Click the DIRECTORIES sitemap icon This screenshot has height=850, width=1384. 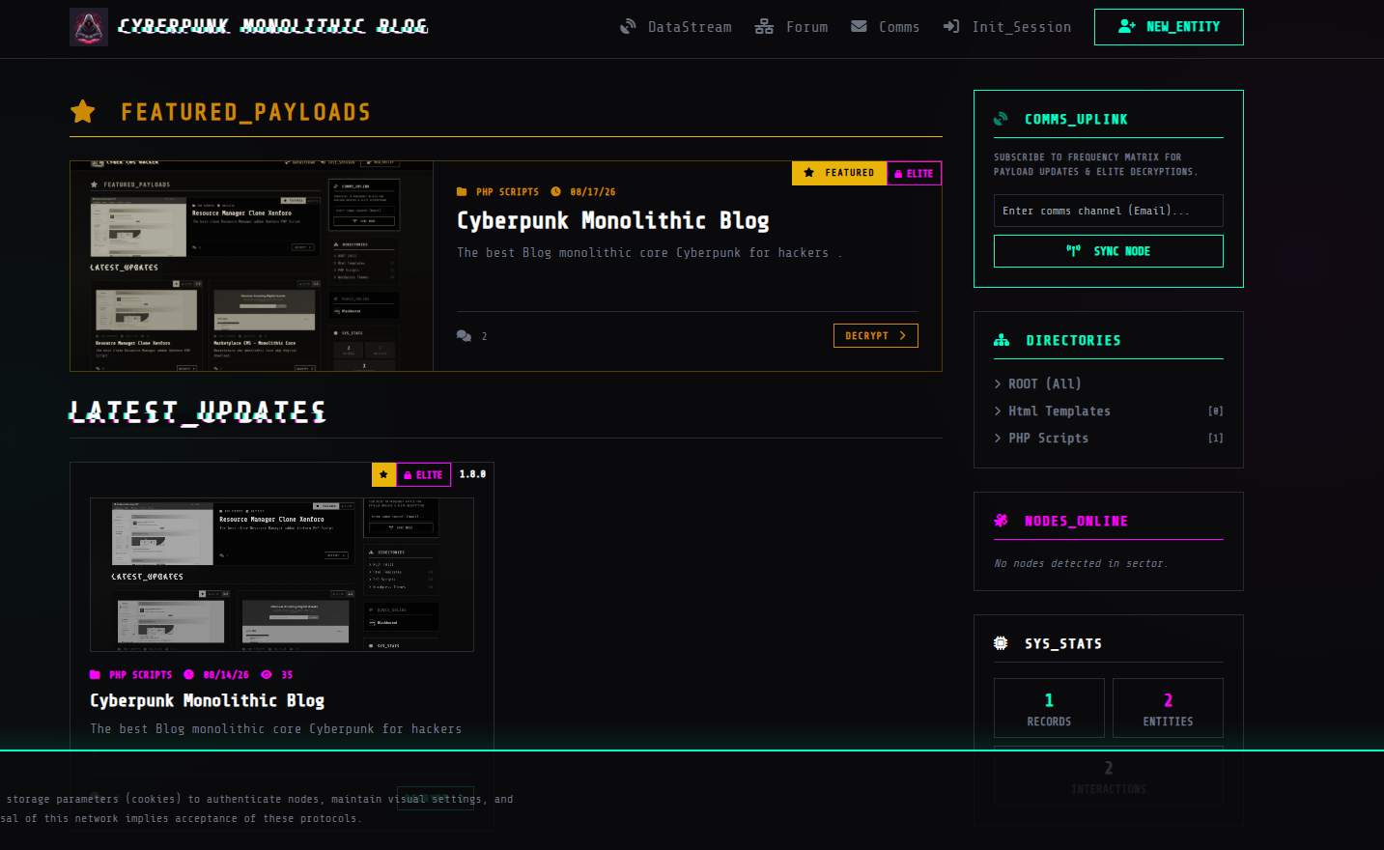pyautogui.click(x=1002, y=340)
